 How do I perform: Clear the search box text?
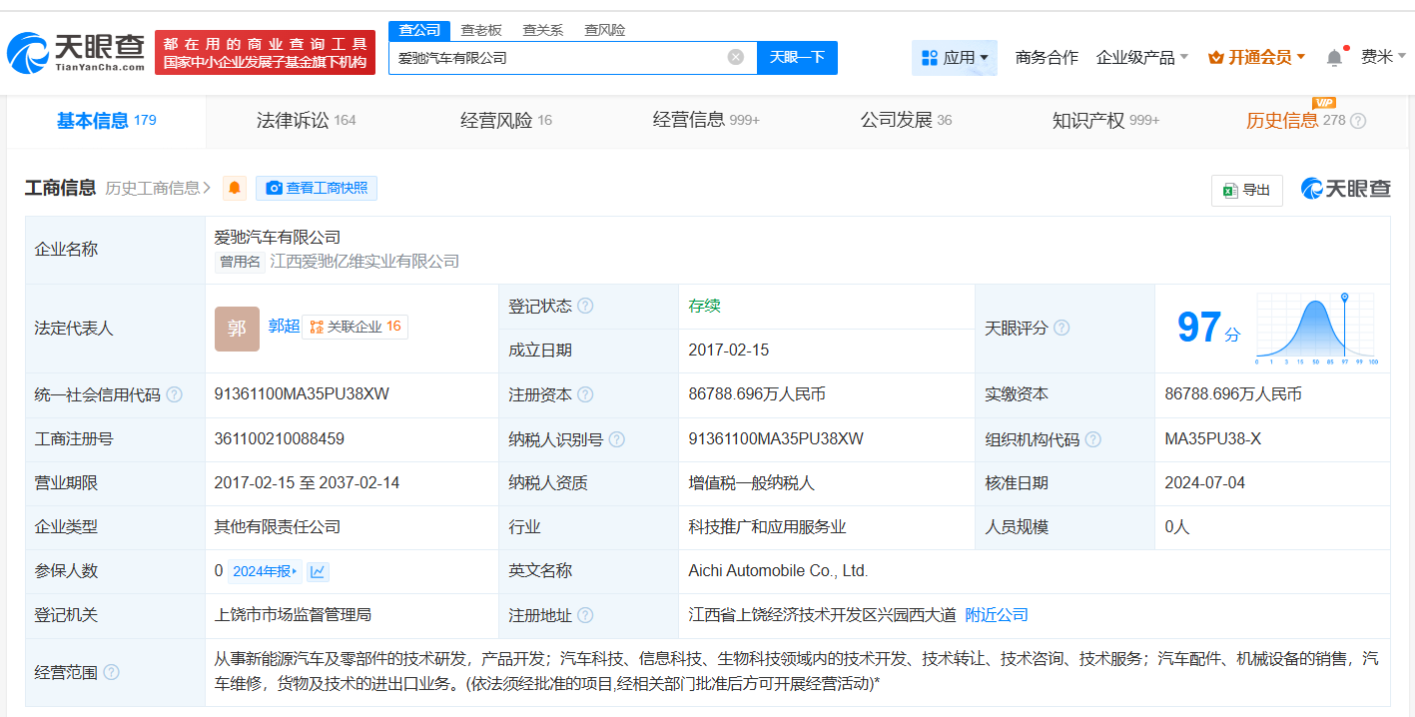click(x=736, y=57)
